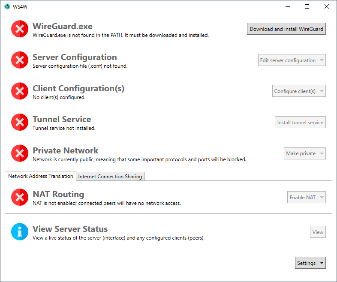Maximize the WS4W window

tap(307, 6)
